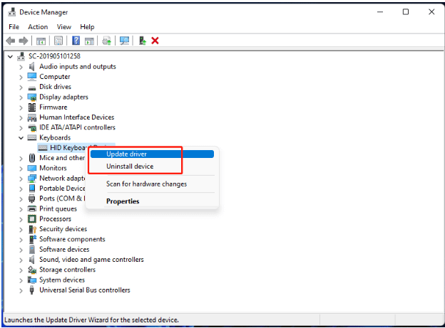
Task: Expand the Audio inputs and outputs node
Action: pyautogui.click(x=22, y=67)
